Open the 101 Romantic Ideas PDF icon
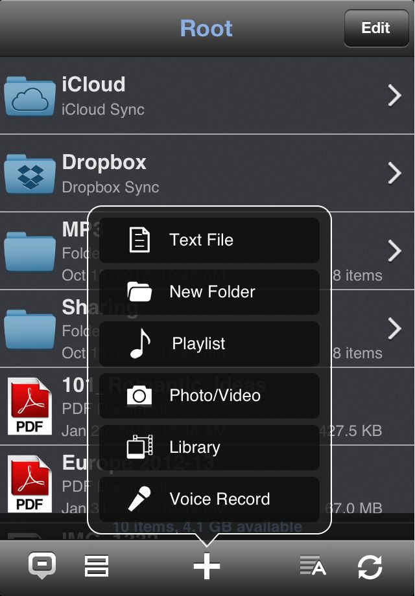The image size is (415, 596). (30, 406)
